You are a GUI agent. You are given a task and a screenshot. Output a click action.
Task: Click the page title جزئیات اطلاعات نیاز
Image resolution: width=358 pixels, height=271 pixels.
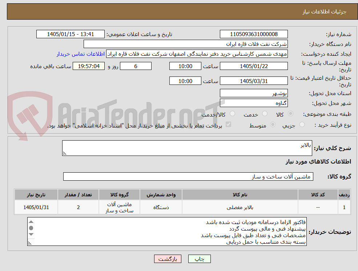point(325,12)
